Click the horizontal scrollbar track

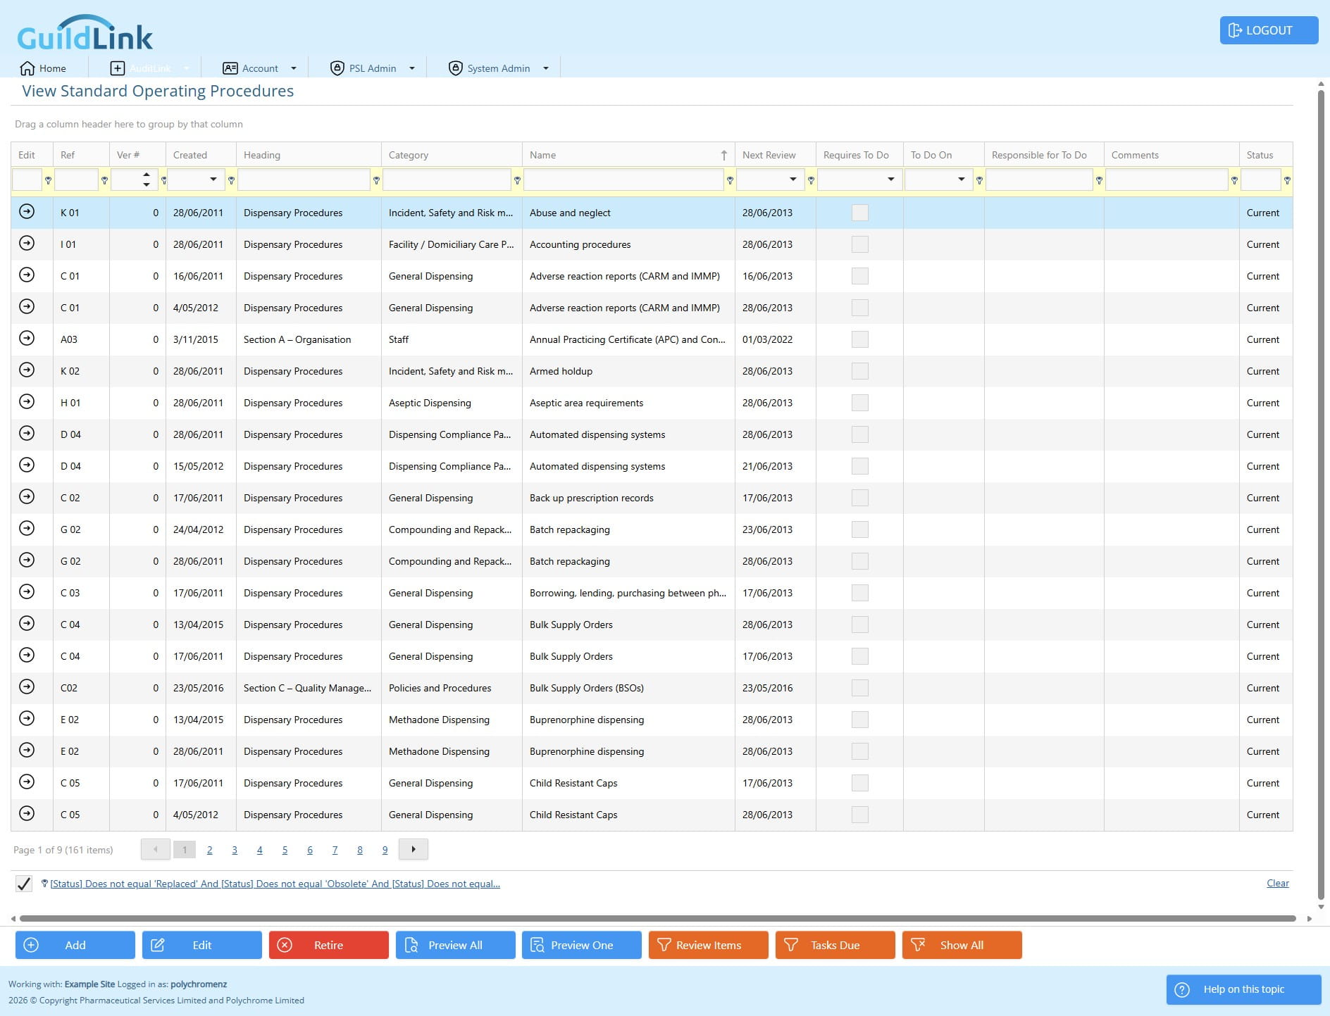click(x=657, y=918)
